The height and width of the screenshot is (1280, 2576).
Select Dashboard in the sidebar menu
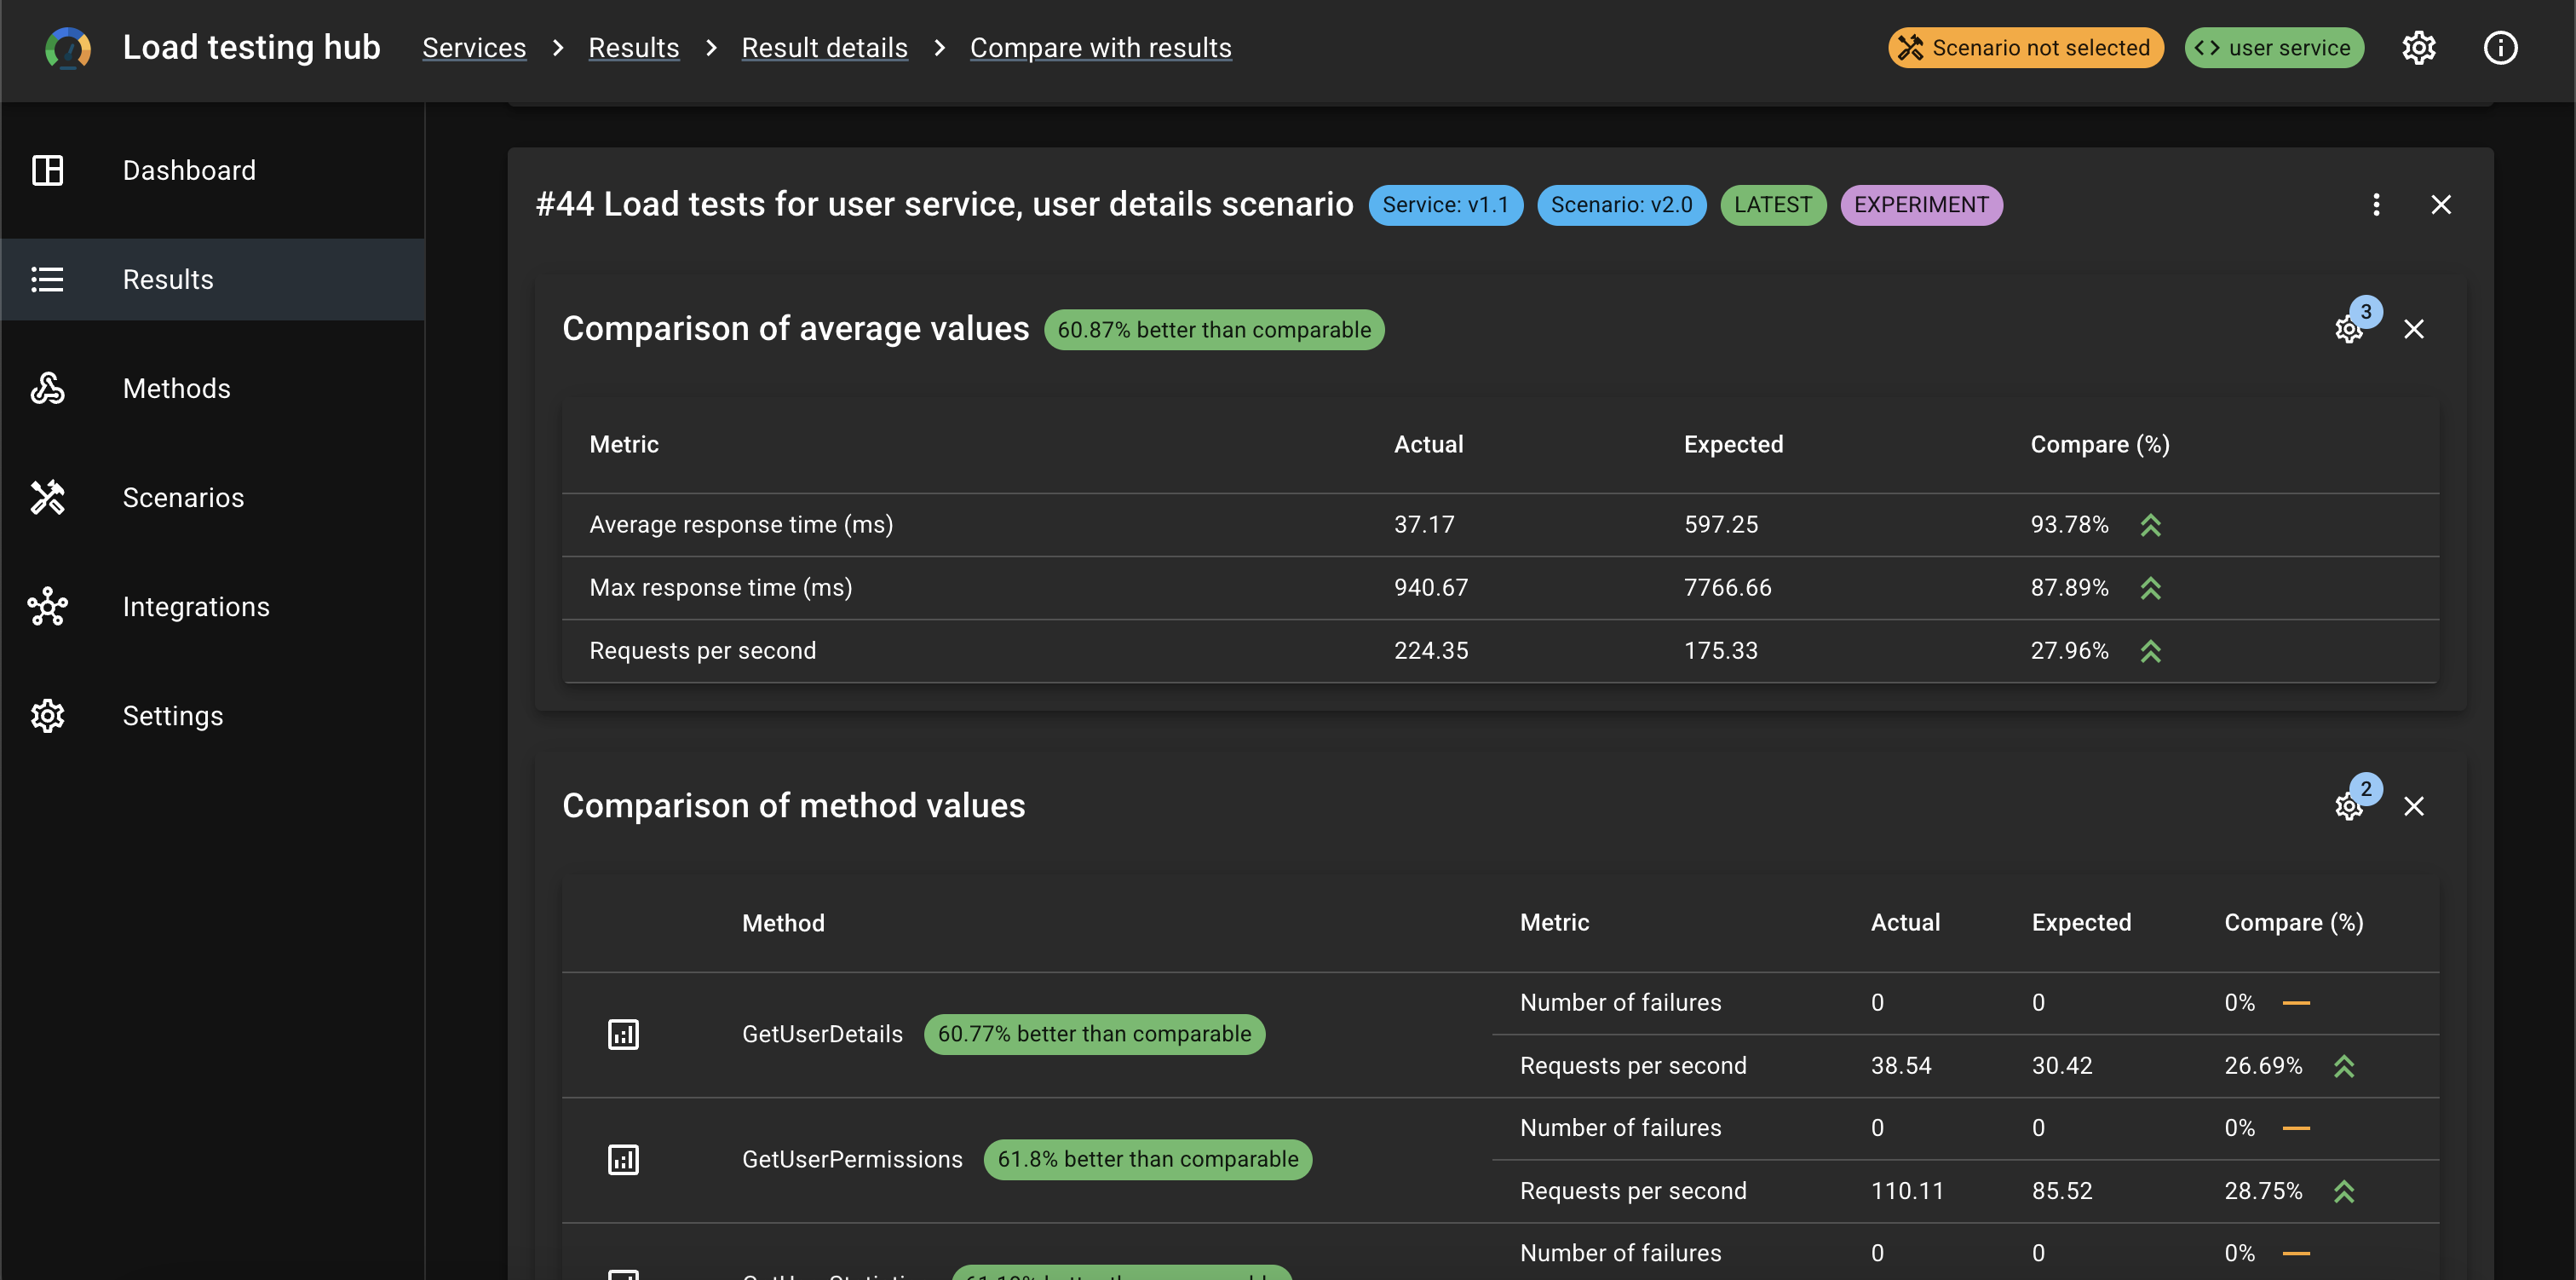click(x=213, y=170)
